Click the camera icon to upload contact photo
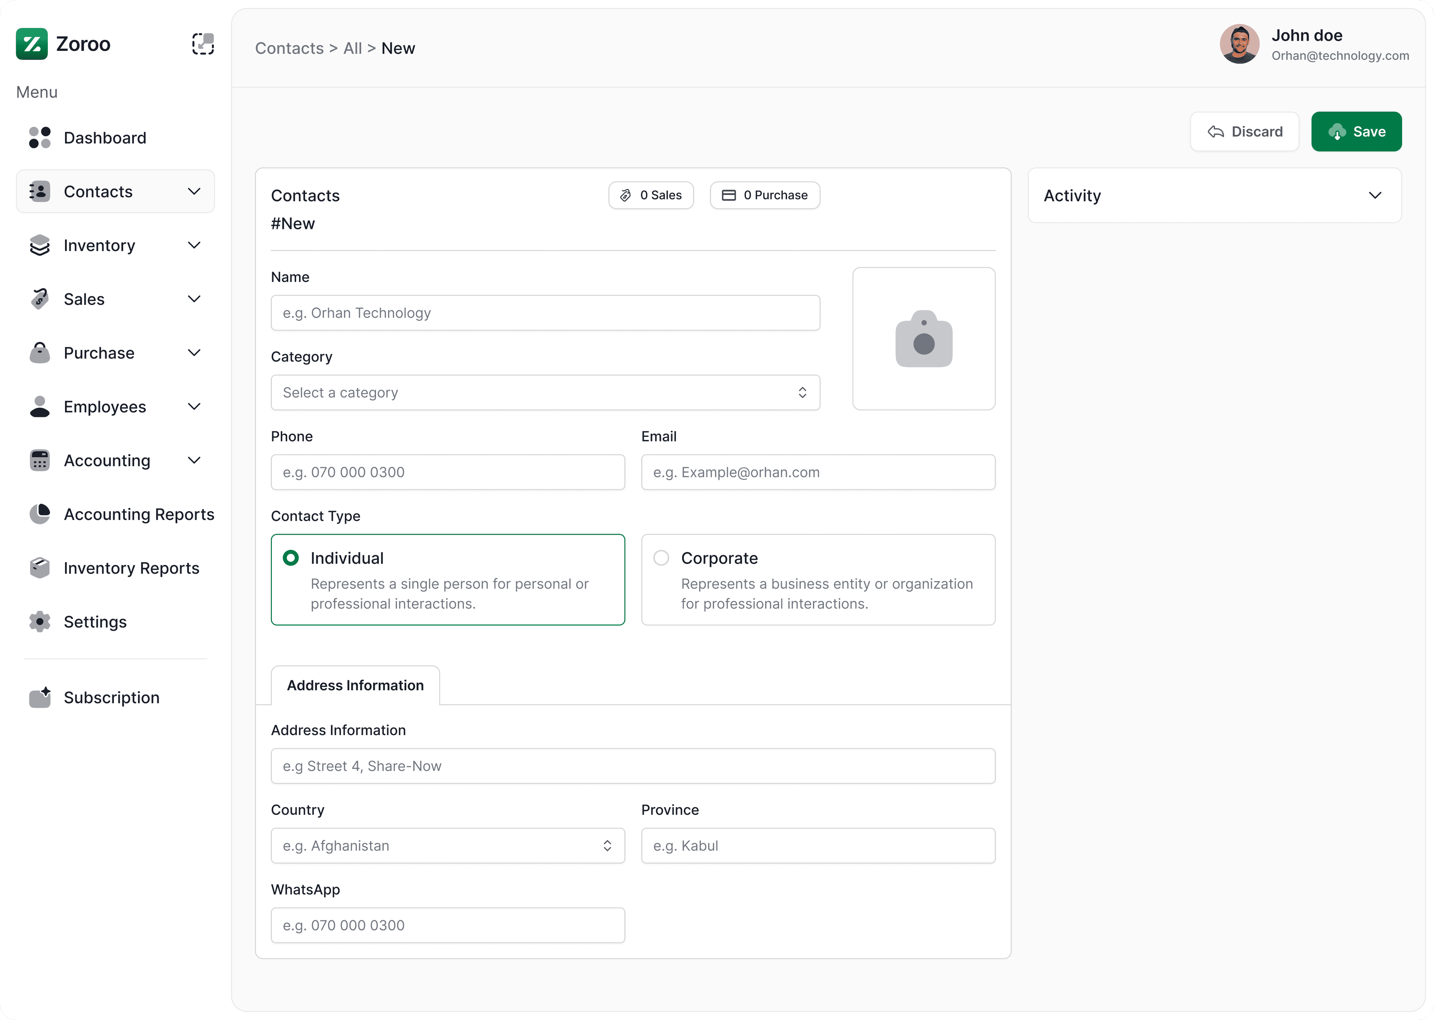This screenshot has height=1020, width=1434. [x=924, y=339]
